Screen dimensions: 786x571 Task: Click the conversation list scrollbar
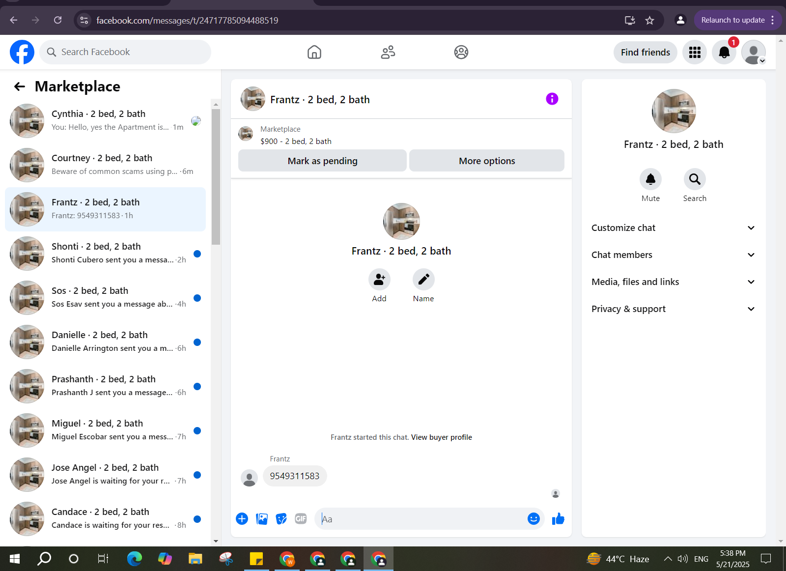click(x=216, y=177)
